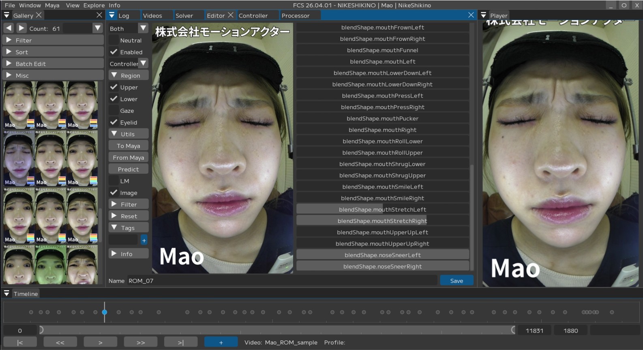The width and height of the screenshot is (643, 350).
Task: Toggle the Enabled checkbox
Action: (114, 52)
